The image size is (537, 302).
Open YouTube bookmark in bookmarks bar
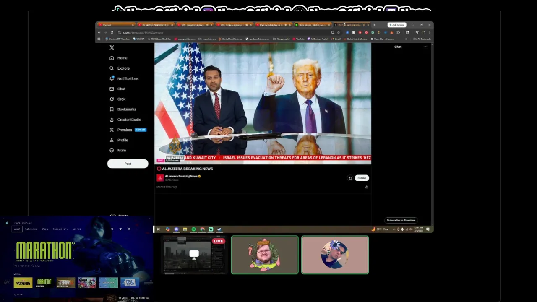pyautogui.click(x=299, y=39)
